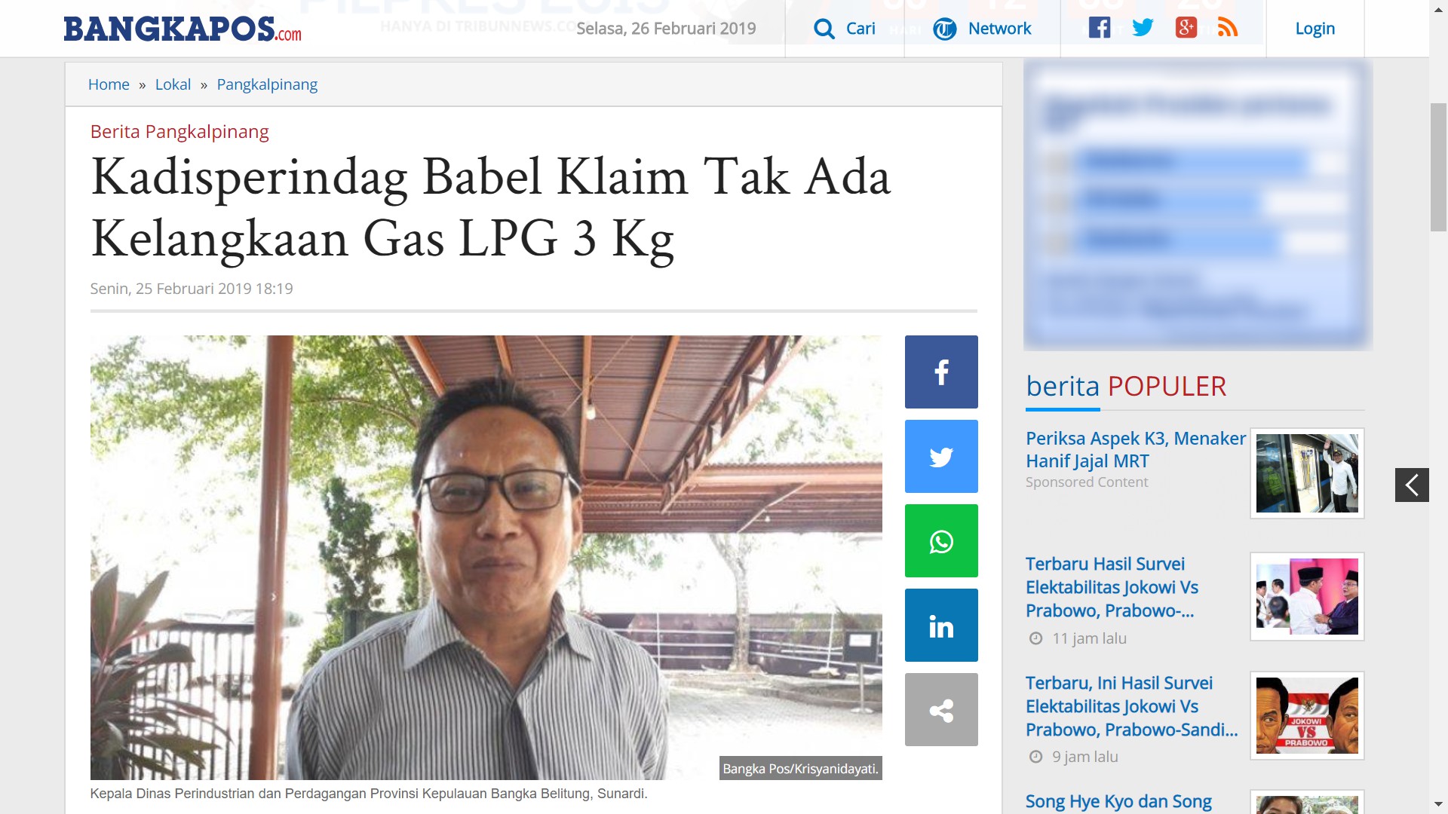Expand the Network menu
The width and height of the screenshot is (1448, 814).
tap(982, 29)
